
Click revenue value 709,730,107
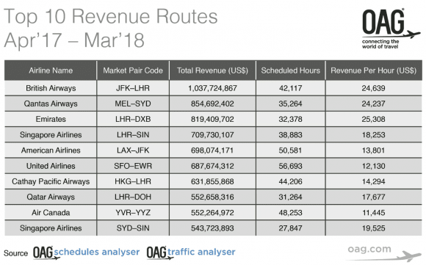click(212, 135)
